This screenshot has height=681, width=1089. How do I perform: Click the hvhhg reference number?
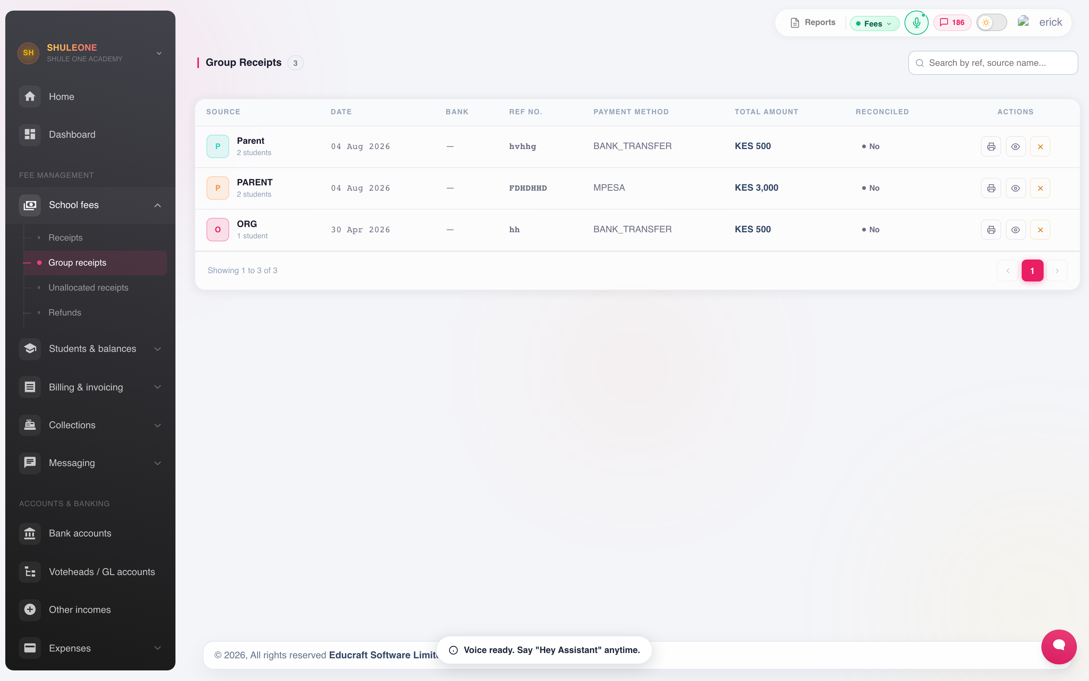[x=523, y=146]
